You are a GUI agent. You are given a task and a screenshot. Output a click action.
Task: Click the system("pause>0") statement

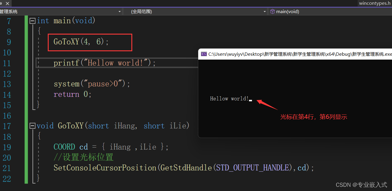click(92, 84)
